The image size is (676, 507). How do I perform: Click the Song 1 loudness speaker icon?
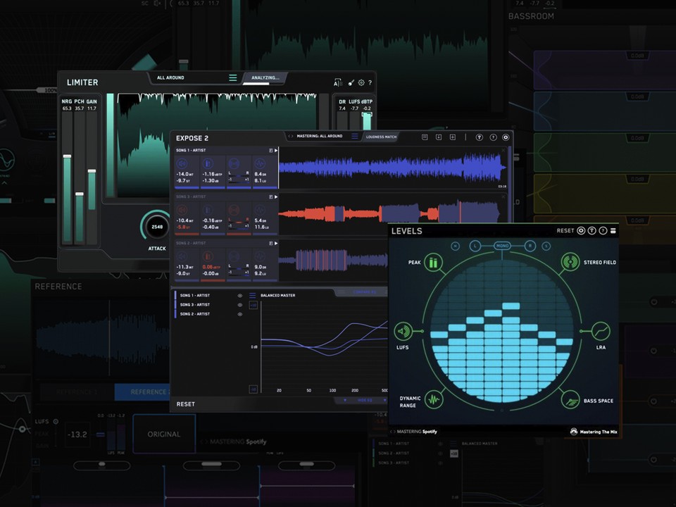coord(182,164)
